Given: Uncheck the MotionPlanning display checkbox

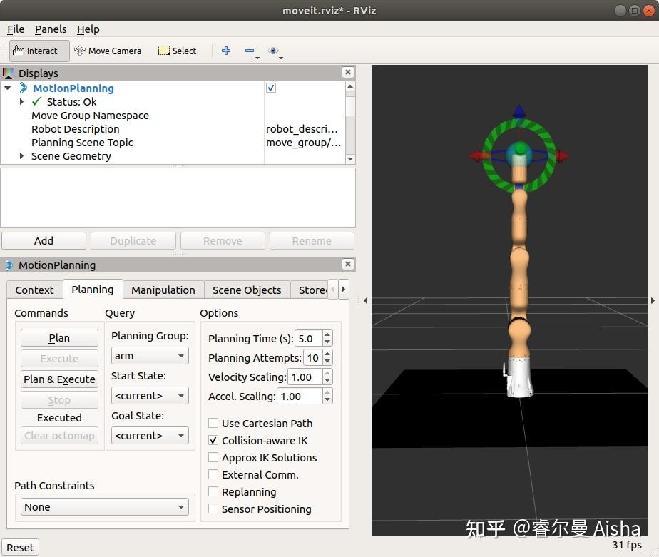Looking at the screenshot, I should [x=271, y=88].
